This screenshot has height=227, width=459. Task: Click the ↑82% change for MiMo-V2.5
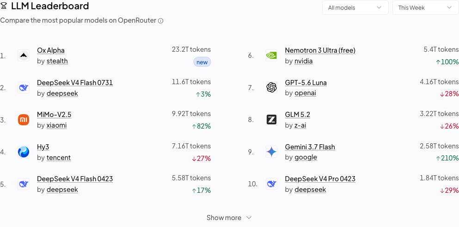pyautogui.click(x=202, y=126)
